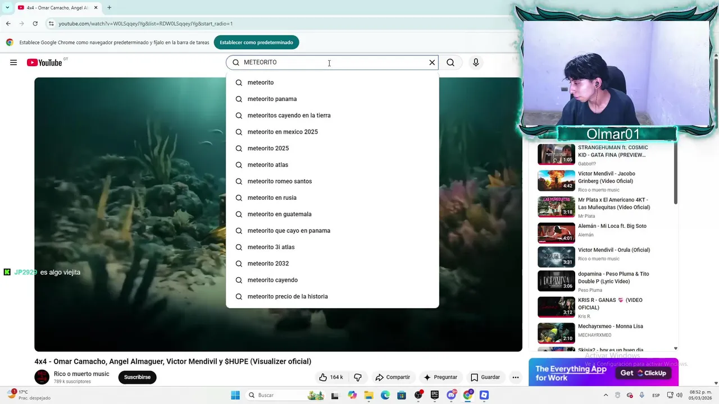The height and width of the screenshot is (404, 719).
Task: Open STRANGEHUMAN ft. COSMIC KID video thumbnail
Action: pyautogui.click(x=556, y=154)
